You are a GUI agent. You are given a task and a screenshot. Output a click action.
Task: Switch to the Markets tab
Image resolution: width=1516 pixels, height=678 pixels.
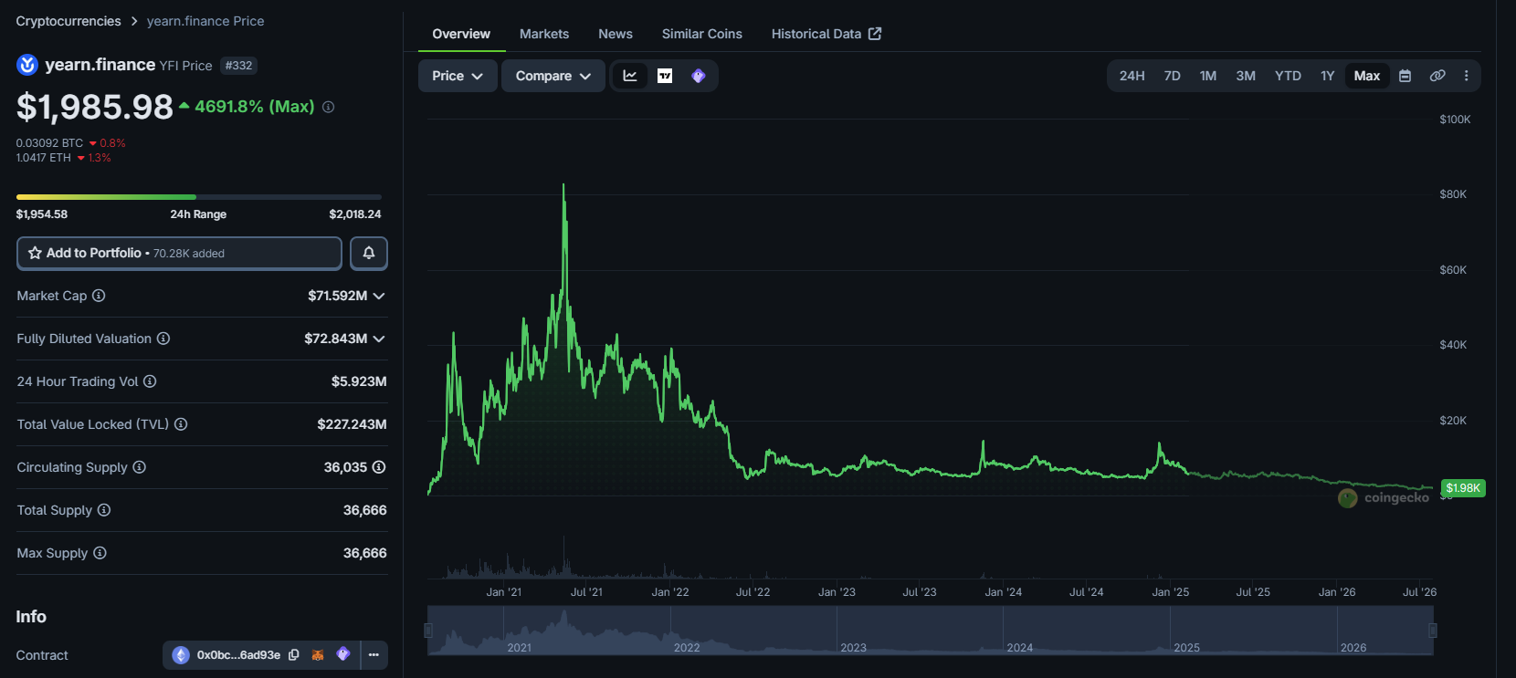(544, 34)
